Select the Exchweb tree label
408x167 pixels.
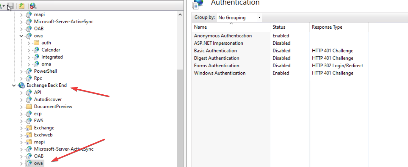(43, 135)
